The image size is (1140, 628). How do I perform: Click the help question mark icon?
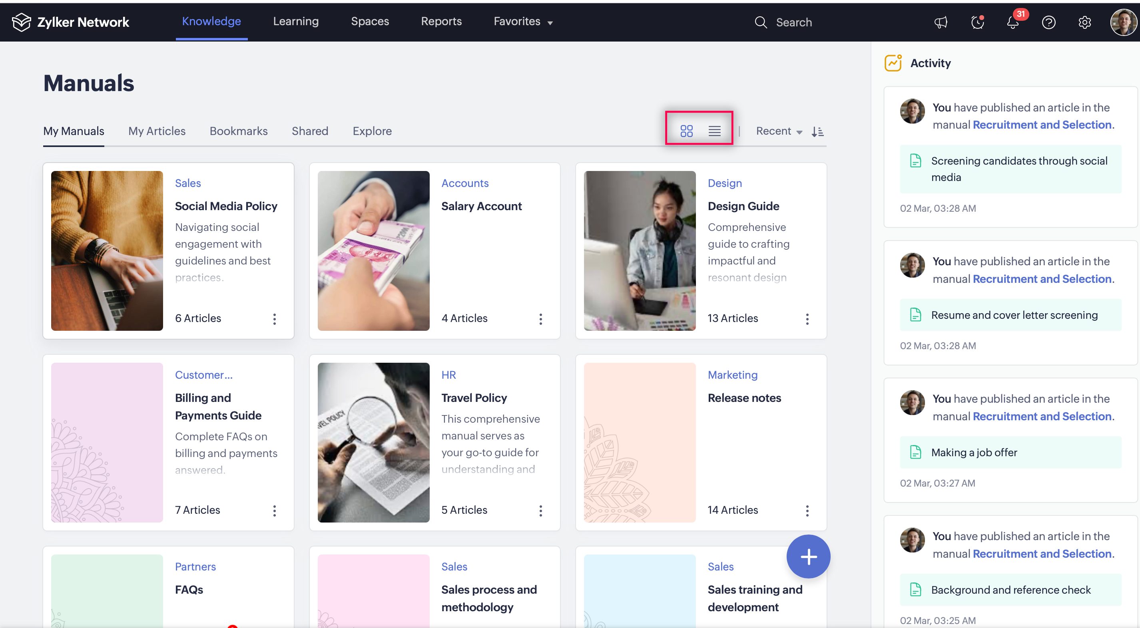[1048, 22]
